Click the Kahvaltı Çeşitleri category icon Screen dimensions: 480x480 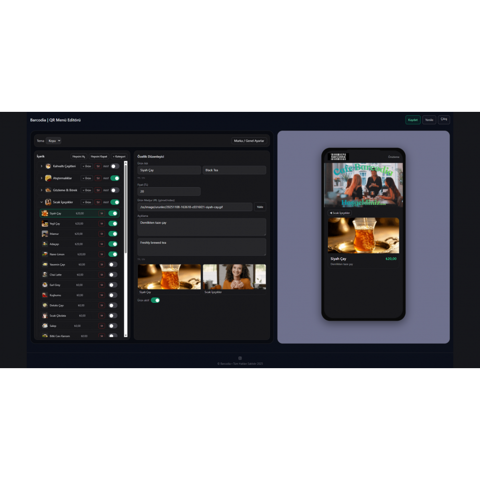point(48,166)
